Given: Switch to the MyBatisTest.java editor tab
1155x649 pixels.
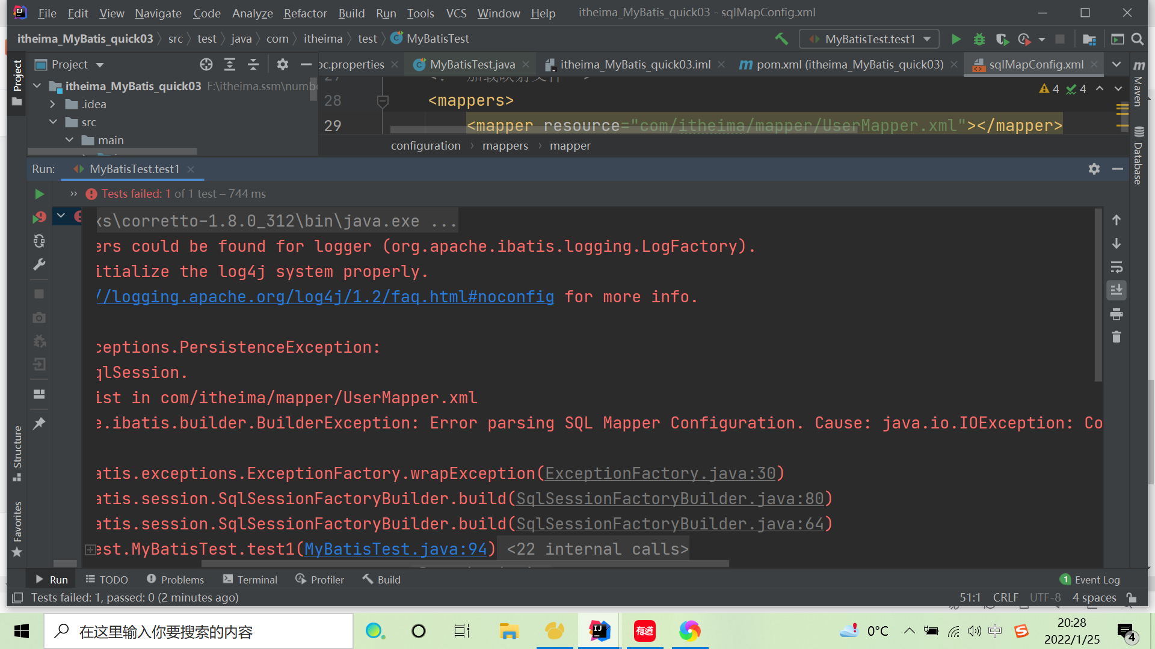Looking at the screenshot, I should point(471,64).
